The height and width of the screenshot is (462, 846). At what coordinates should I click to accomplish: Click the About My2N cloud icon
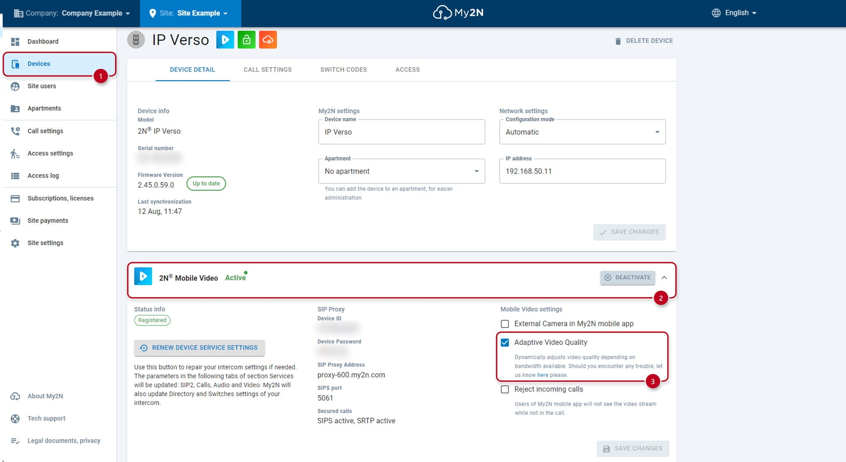[15, 396]
